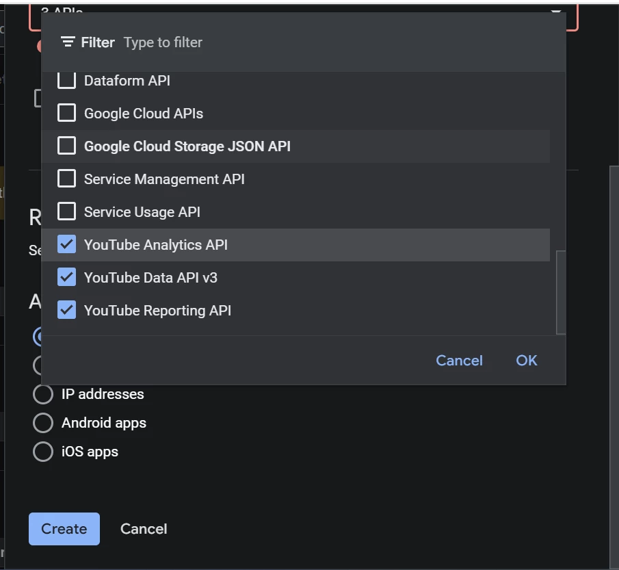This screenshot has height=570, width=619.
Task: Uncheck the YouTube Reporting API checkbox
Action: tap(67, 310)
